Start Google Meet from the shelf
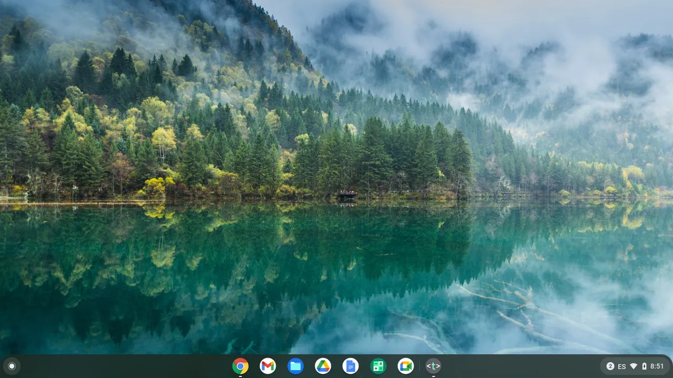Screen dimensions: 673x378 pos(405,366)
